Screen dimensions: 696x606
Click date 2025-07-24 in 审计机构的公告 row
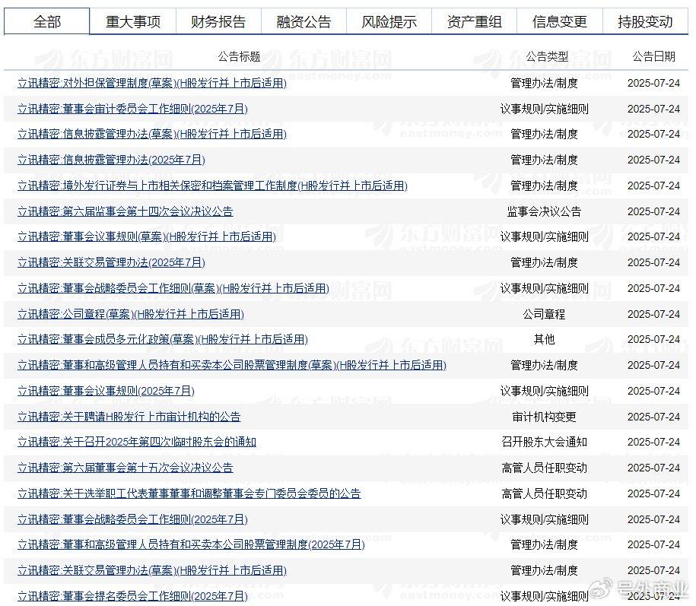[653, 417]
